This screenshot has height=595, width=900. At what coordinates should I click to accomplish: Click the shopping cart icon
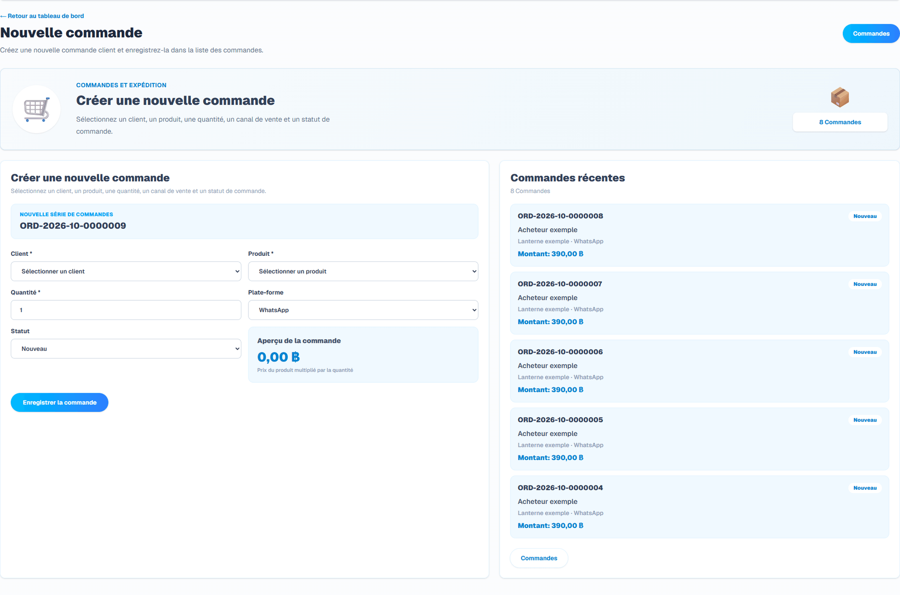click(37, 109)
